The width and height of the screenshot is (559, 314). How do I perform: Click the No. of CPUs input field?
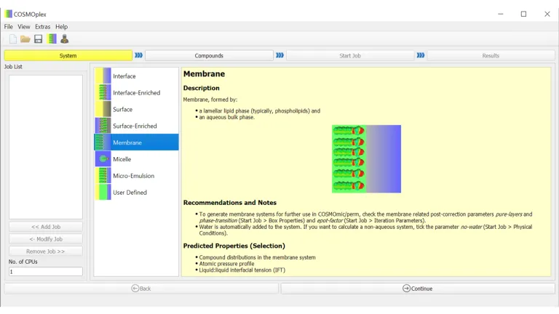46,272
